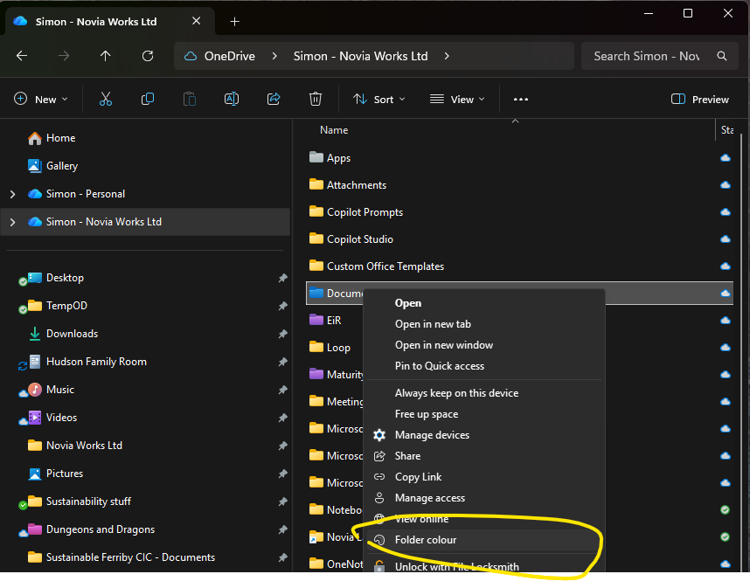Open the purple EiR folder
750x581 pixels.
pos(333,321)
